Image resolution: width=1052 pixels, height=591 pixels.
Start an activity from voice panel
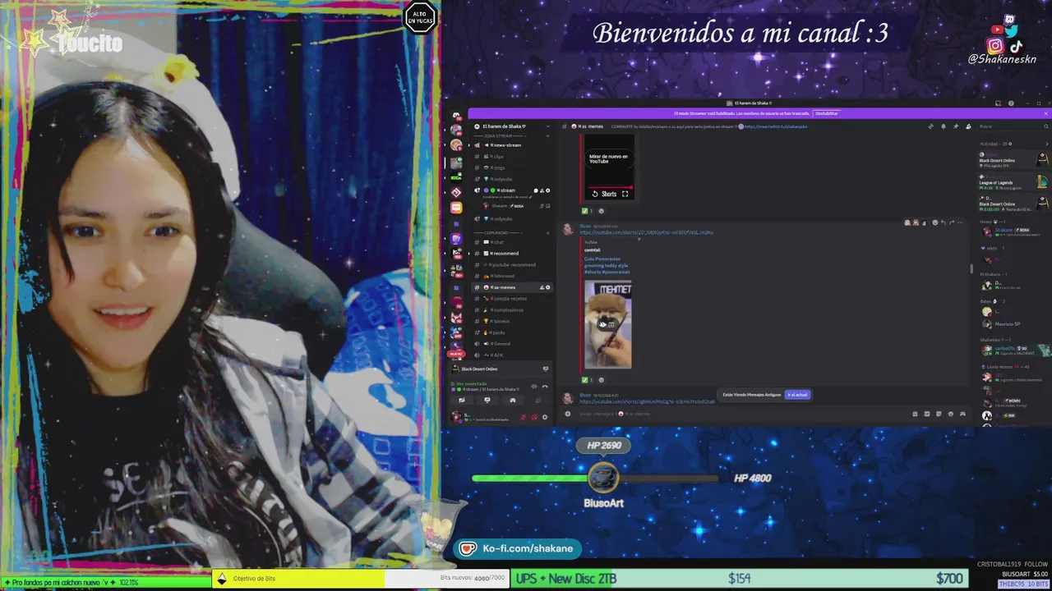(513, 400)
